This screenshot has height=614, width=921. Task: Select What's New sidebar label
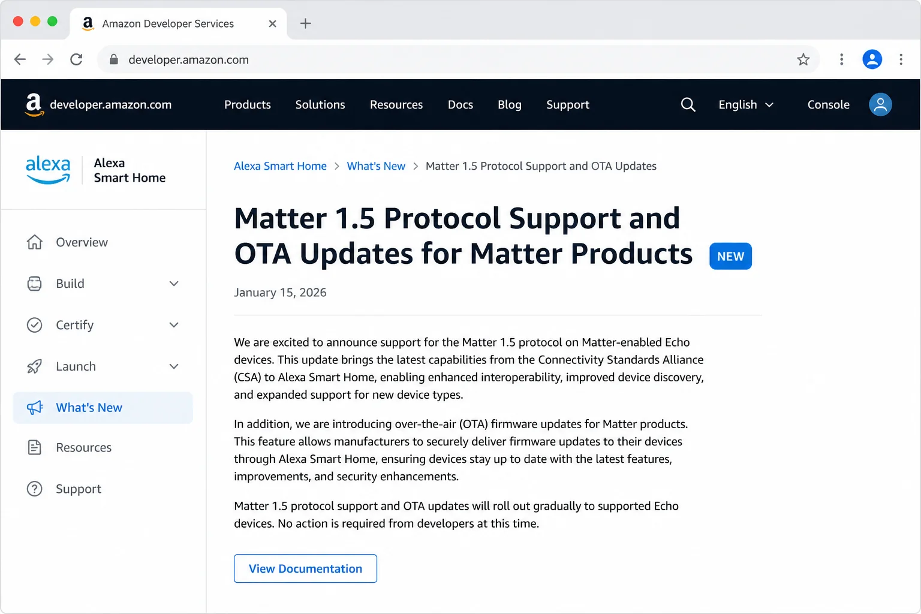(x=89, y=408)
